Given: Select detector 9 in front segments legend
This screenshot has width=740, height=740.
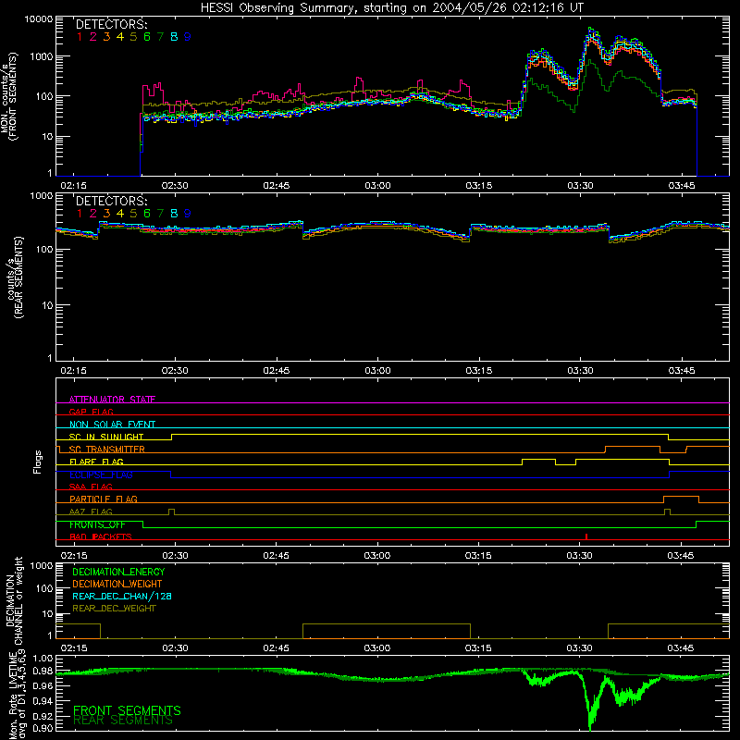Looking at the screenshot, I should (x=188, y=37).
